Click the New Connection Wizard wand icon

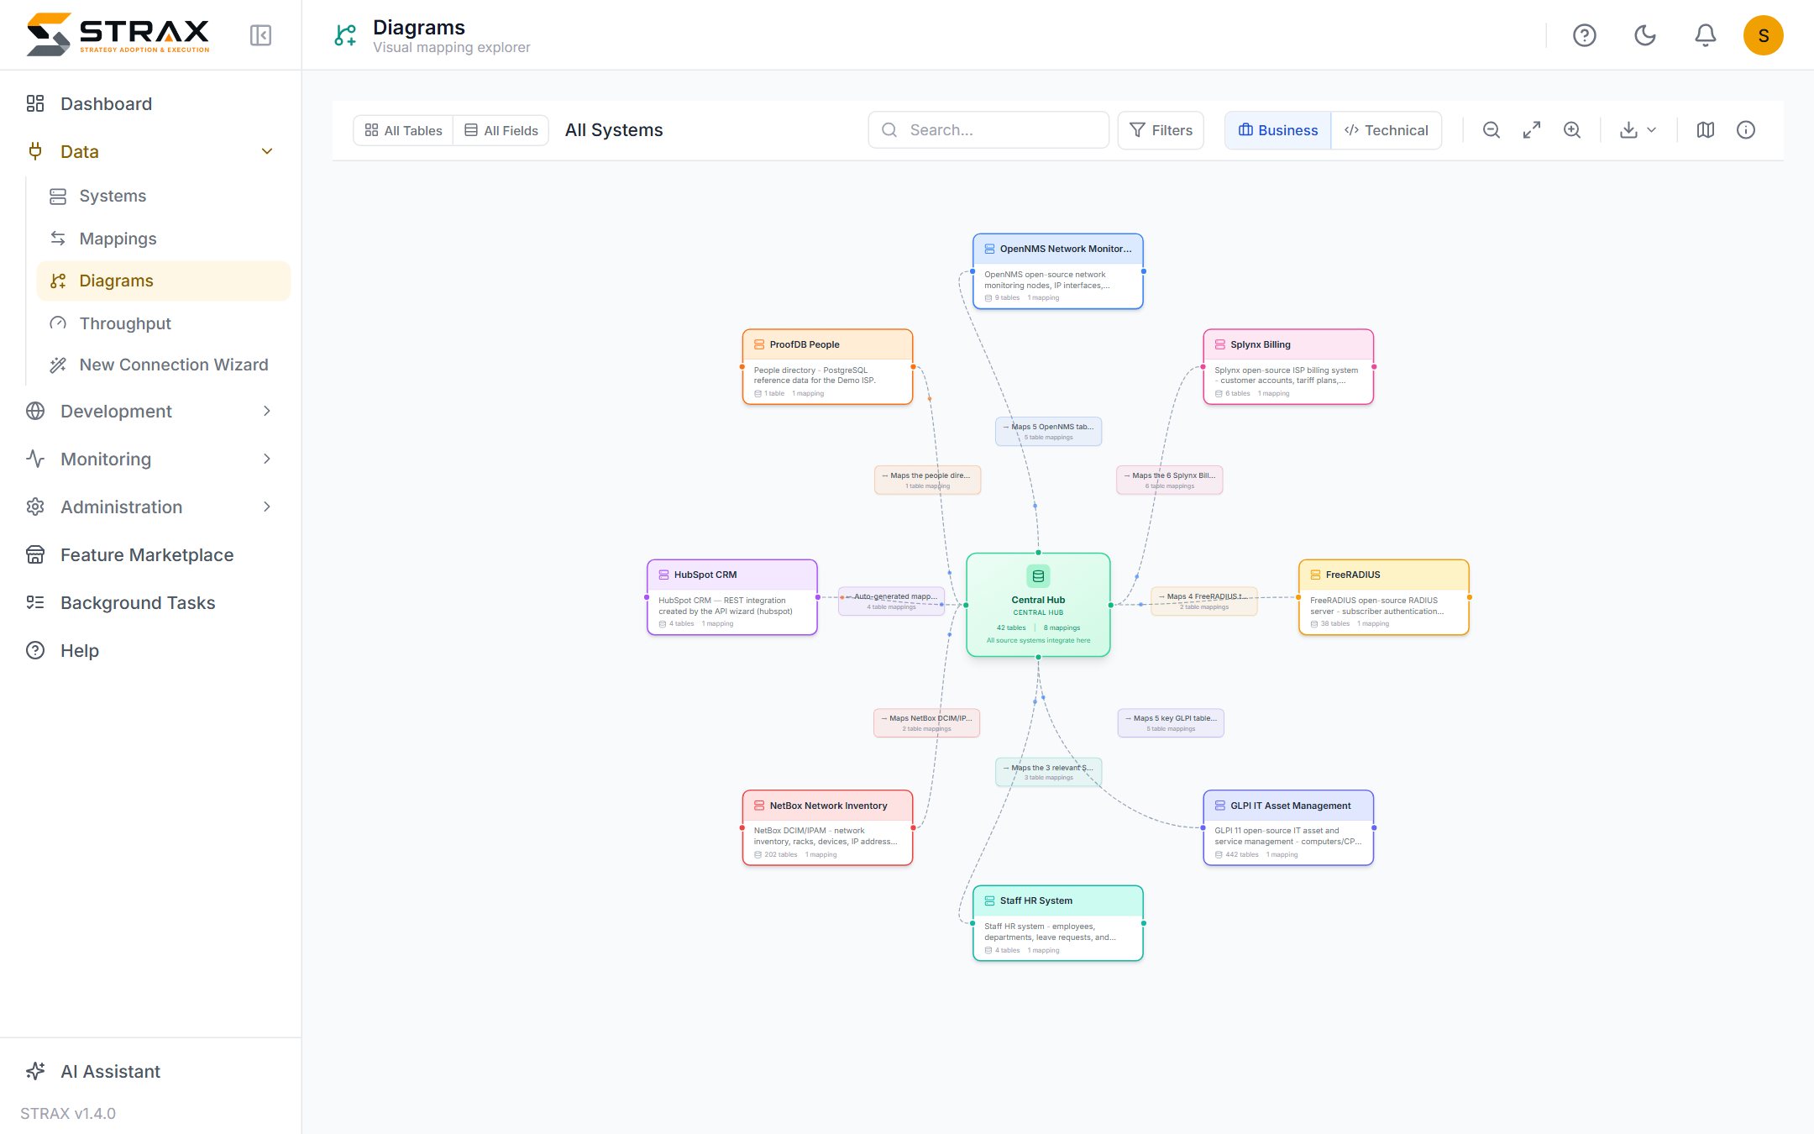tap(58, 365)
